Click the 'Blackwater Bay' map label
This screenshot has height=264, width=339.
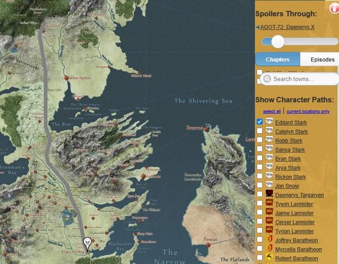[120, 246]
